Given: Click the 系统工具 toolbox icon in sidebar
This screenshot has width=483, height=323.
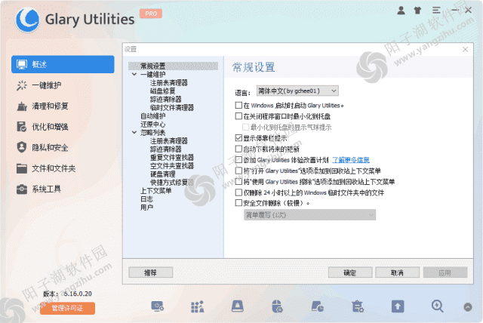Looking at the screenshot, I should click(x=22, y=189).
